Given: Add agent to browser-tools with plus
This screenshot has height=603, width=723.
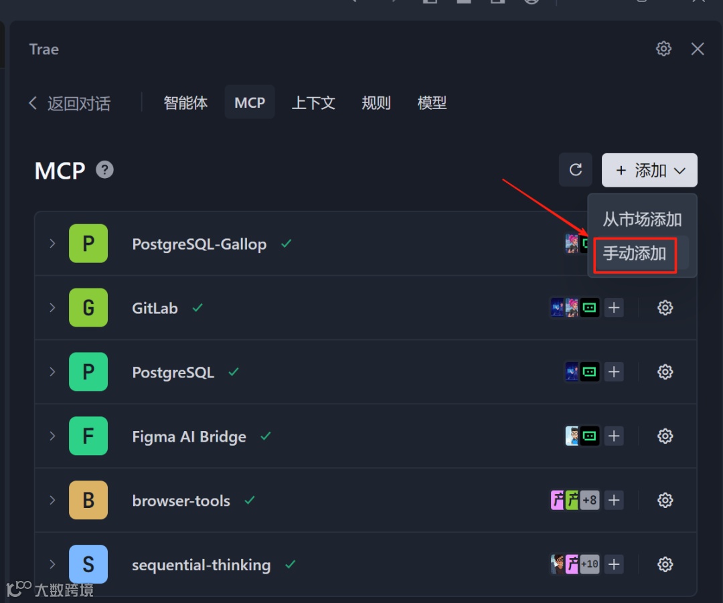Looking at the screenshot, I should [614, 500].
